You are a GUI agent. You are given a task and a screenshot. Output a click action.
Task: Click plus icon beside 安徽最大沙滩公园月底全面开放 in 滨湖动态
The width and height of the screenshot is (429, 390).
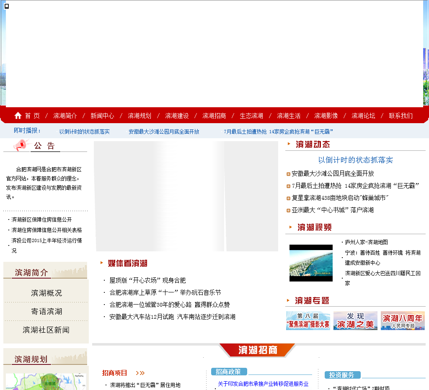click(288, 174)
